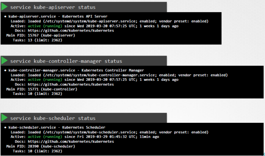This screenshot has width=265, height=156.
Task: Click the "service kube-apiserver status" command header
Action: coord(53,7)
